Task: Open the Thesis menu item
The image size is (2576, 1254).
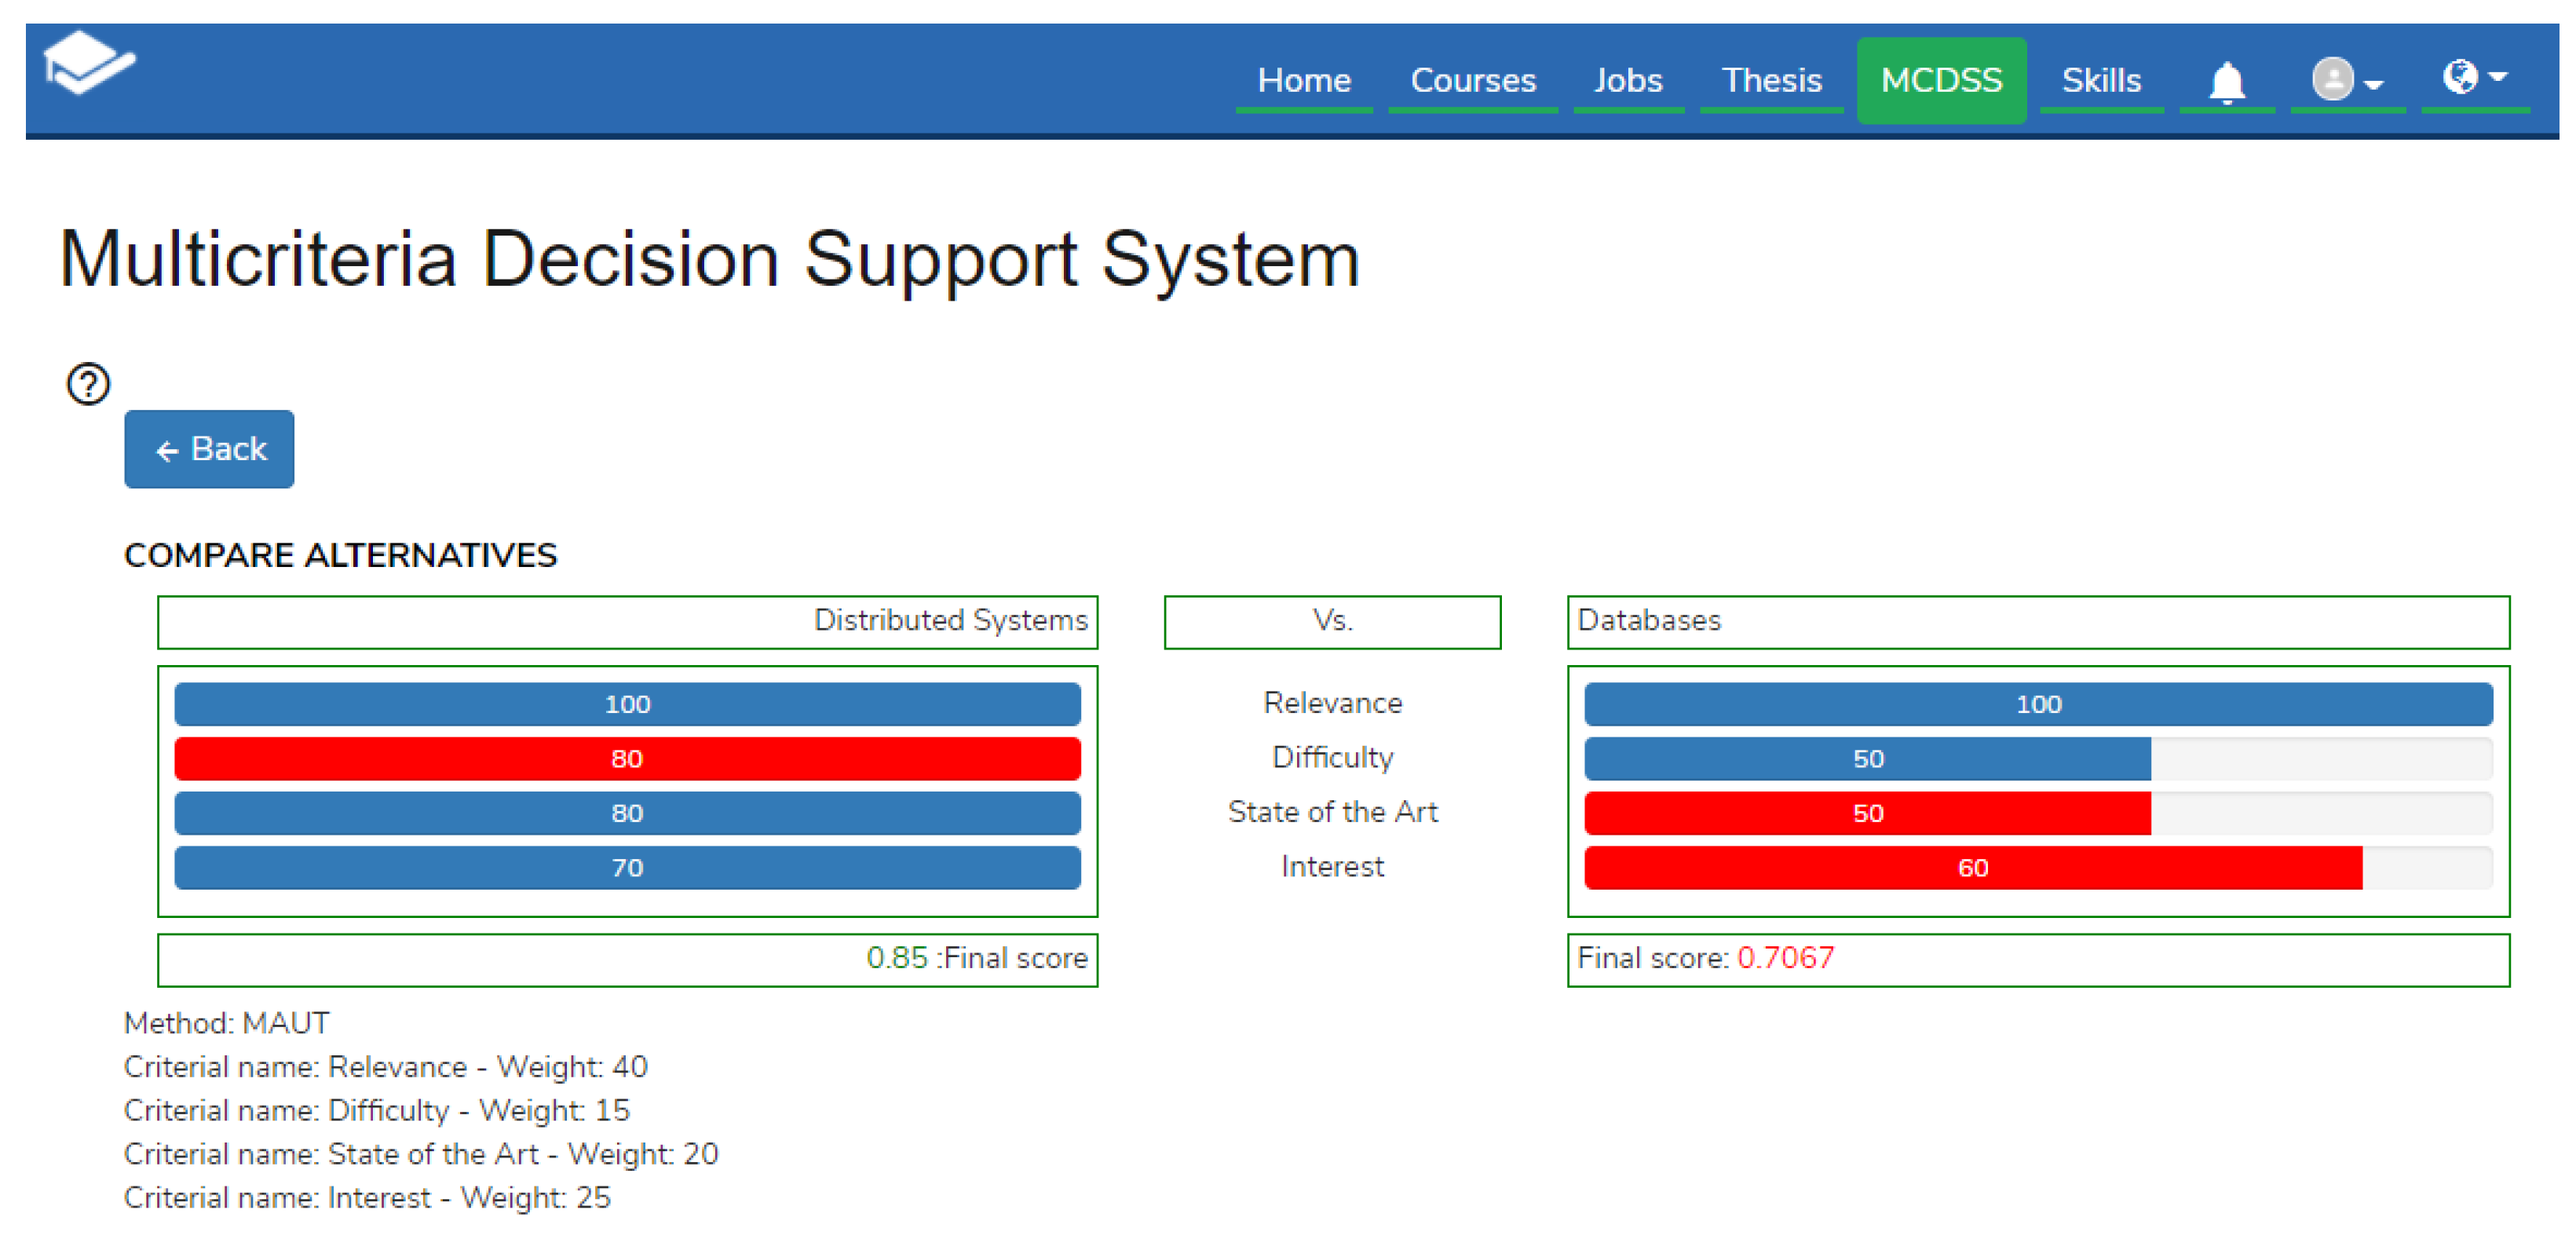Action: click(1771, 80)
